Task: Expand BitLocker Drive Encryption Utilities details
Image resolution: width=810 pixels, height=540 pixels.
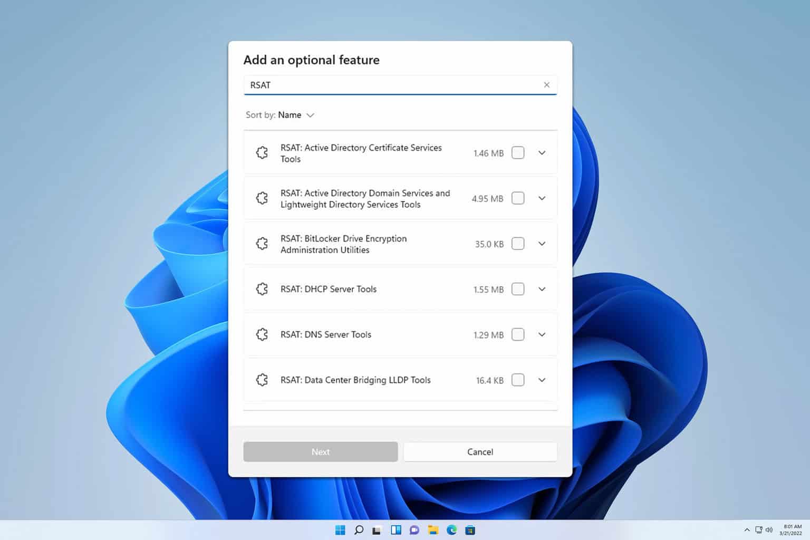Action: (542, 244)
